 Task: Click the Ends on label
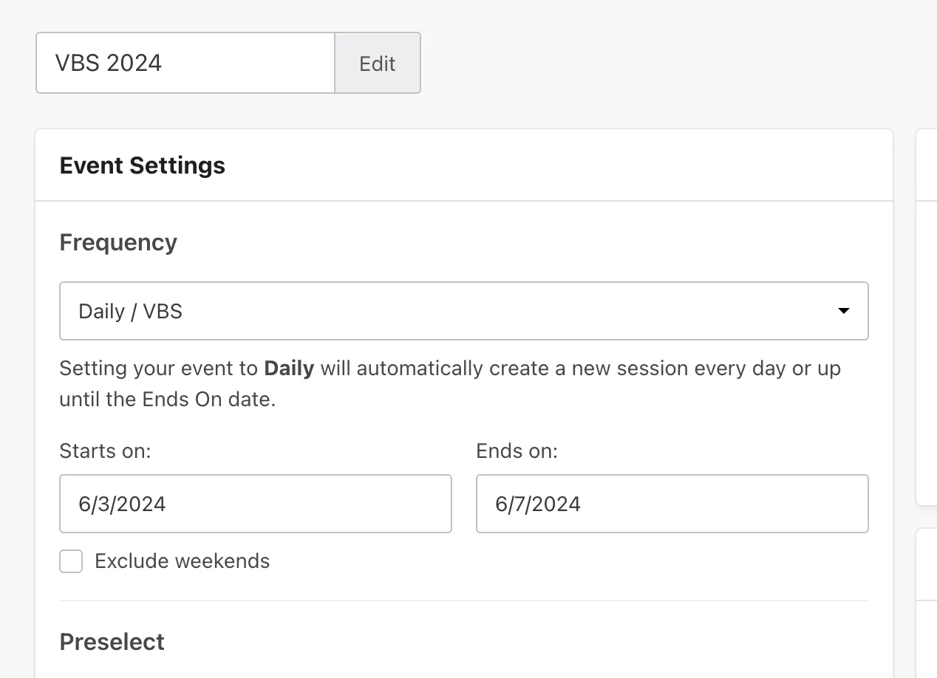pyautogui.click(x=517, y=451)
